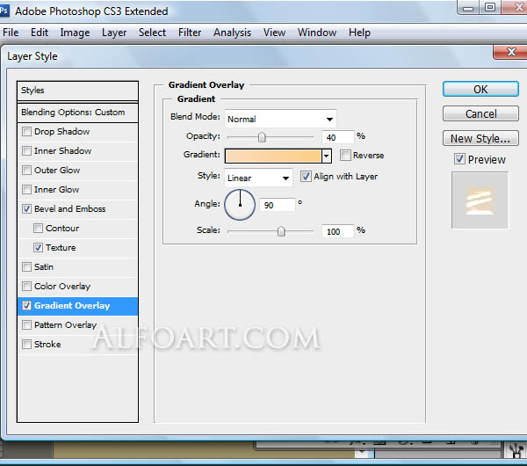
Task: Open the Select menu
Action: click(152, 33)
